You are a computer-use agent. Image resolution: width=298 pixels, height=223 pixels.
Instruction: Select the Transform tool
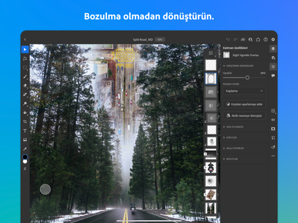coord(25,59)
